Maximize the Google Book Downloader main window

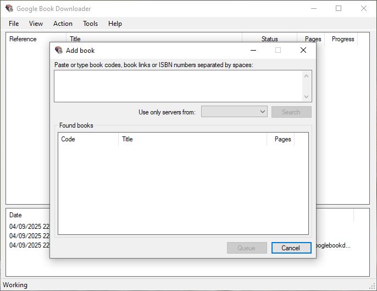pyautogui.click(x=339, y=8)
